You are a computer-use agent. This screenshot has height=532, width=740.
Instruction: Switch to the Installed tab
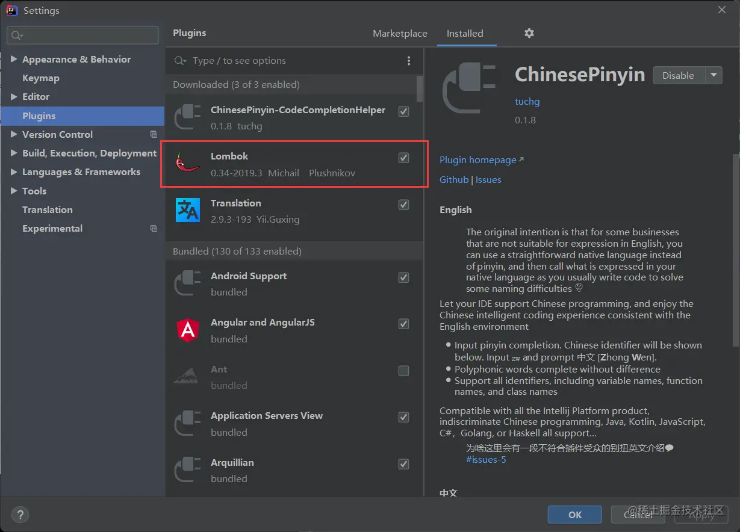465,34
